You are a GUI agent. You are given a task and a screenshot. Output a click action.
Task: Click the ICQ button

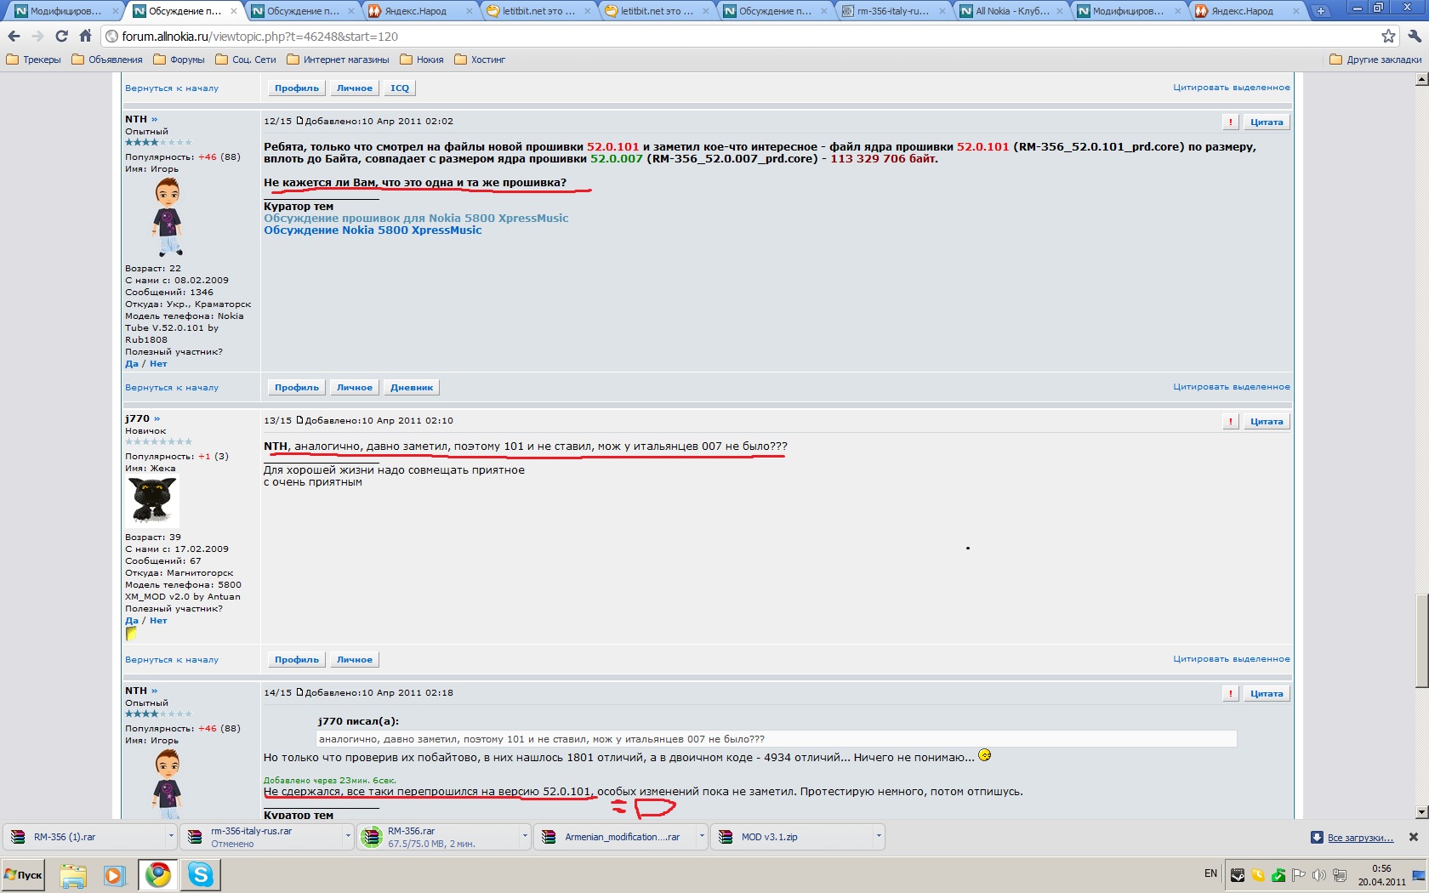point(400,88)
